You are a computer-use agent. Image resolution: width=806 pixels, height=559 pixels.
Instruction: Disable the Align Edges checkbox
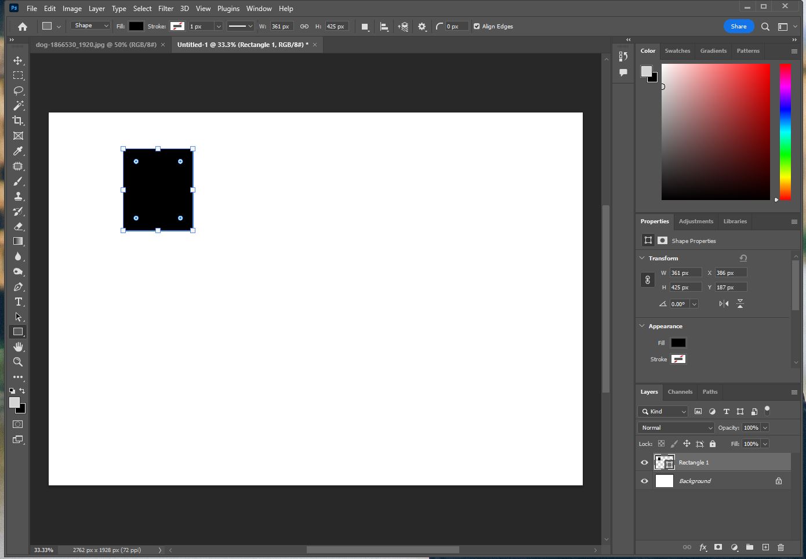(476, 26)
